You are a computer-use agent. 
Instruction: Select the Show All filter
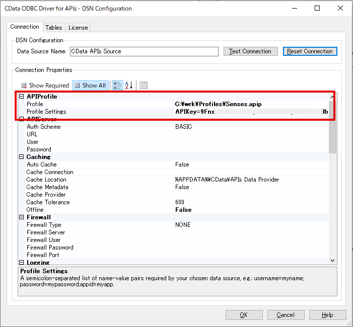(x=90, y=86)
